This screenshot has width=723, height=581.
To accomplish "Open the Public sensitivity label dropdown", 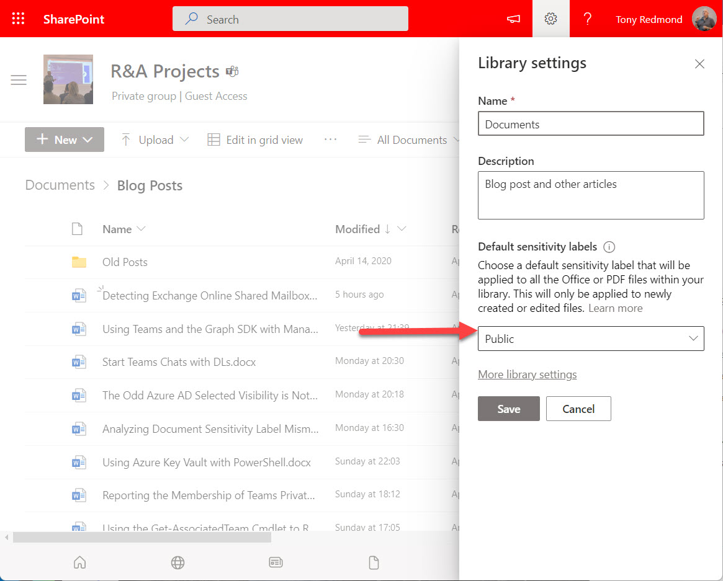I will [x=591, y=339].
